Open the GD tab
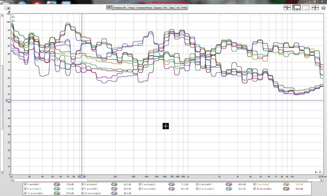The image size is (327, 196). click(178, 8)
